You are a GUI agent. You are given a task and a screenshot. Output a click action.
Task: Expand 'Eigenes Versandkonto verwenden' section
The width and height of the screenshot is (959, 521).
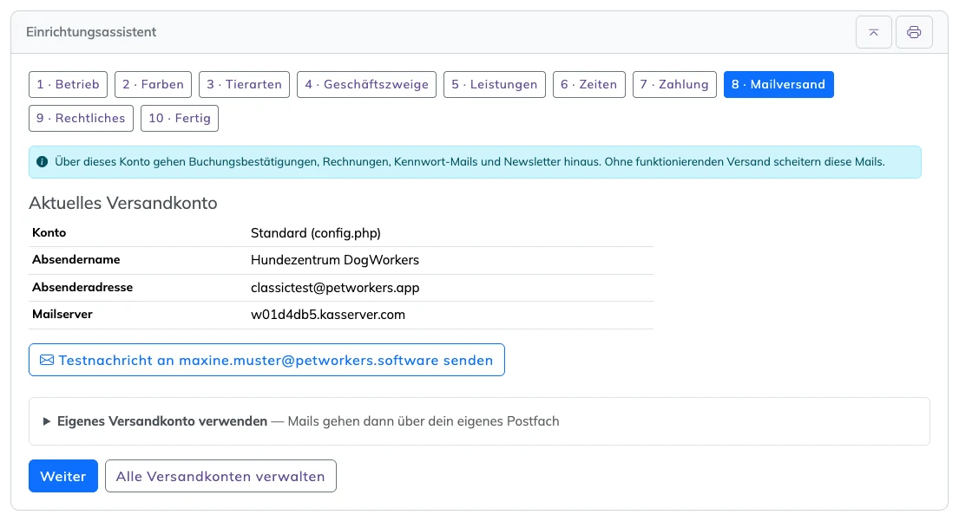pyautogui.click(x=479, y=421)
